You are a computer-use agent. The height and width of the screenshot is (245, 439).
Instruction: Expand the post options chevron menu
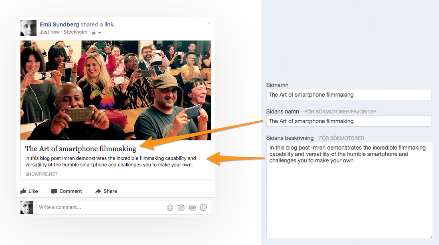209,23
